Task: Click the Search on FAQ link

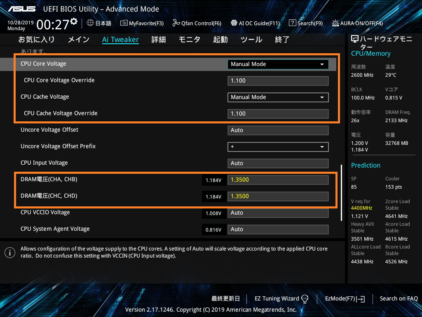Action: click(399, 298)
